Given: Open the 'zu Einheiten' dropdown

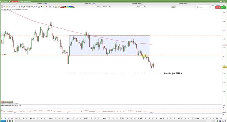Looking at the screenshot, I should (x=106, y=7).
